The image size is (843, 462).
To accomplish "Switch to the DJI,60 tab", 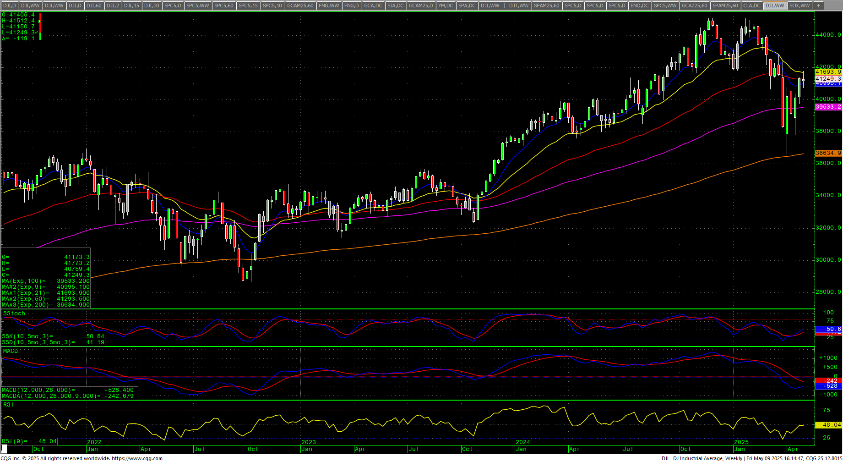I will pyautogui.click(x=94, y=5).
